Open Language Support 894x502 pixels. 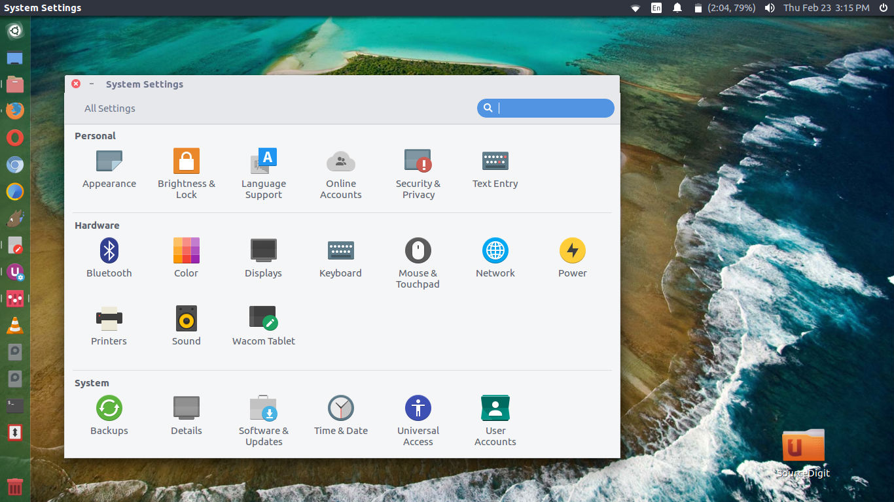point(263,170)
